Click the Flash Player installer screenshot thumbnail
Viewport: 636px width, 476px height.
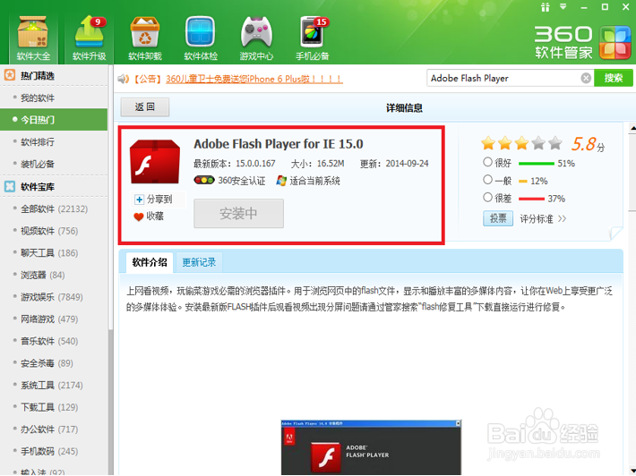[x=371, y=447]
